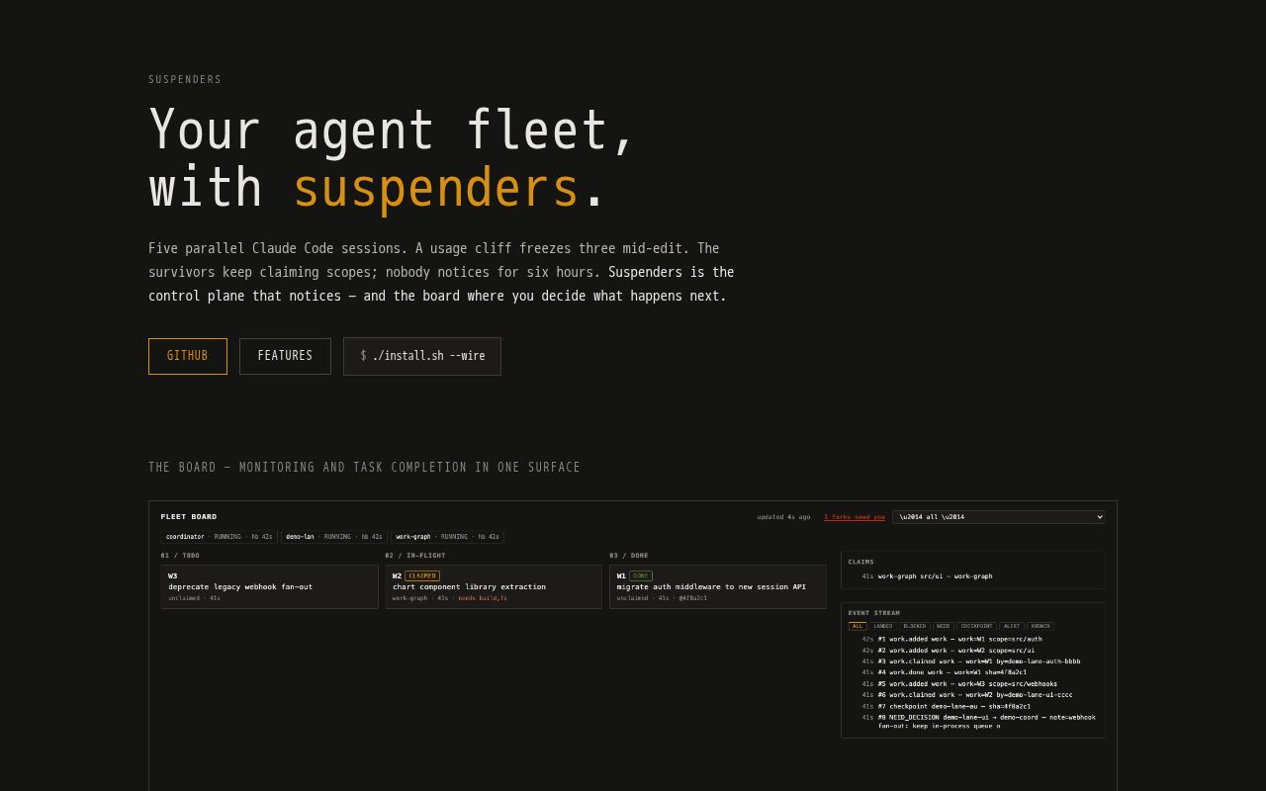The height and width of the screenshot is (791, 1266).
Task: Filter event stream by CHECKPOINT
Action: coord(976,626)
